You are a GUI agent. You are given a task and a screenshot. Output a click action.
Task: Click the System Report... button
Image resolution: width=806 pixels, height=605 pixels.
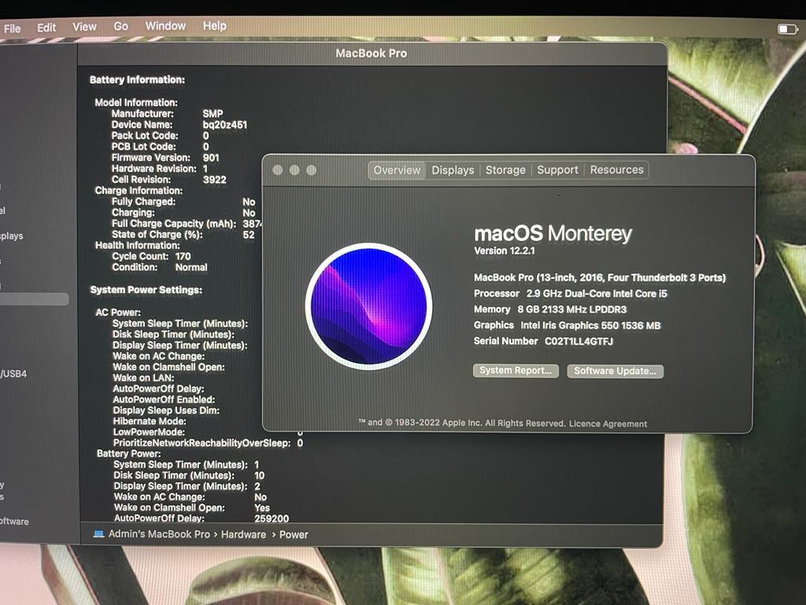click(516, 370)
